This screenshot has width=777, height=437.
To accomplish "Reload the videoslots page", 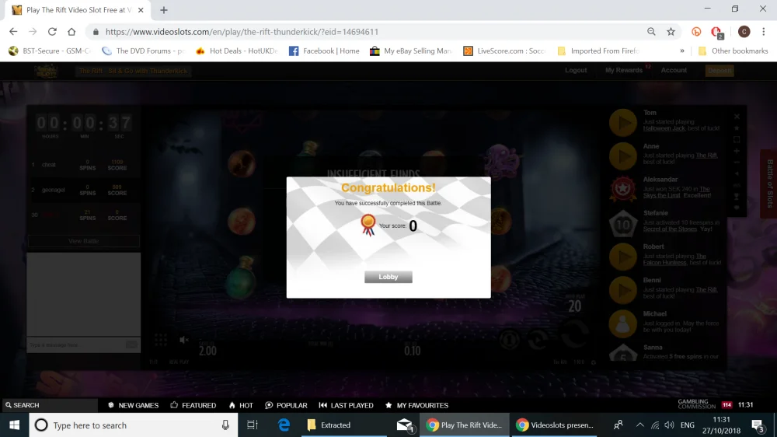I will click(x=52, y=32).
